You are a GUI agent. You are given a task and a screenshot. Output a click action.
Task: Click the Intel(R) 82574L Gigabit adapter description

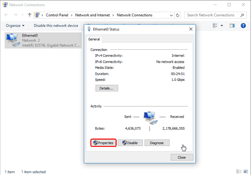51,45
